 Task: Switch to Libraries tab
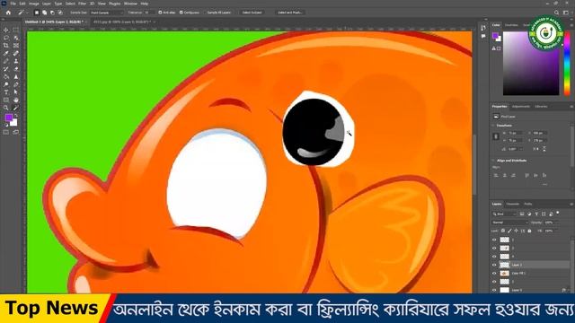tap(541, 107)
